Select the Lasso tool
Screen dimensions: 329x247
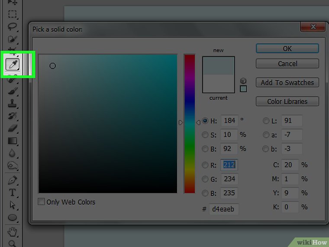tap(12, 26)
